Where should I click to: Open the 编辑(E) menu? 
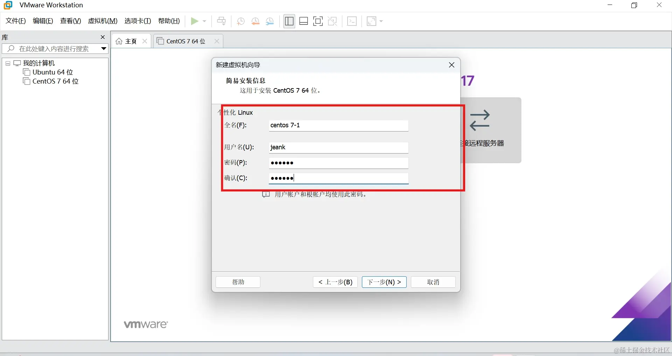pyautogui.click(x=43, y=21)
